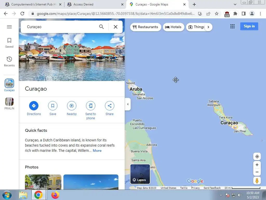Click United States region link
This screenshot has height=200, width=266.
pos(168,188)
